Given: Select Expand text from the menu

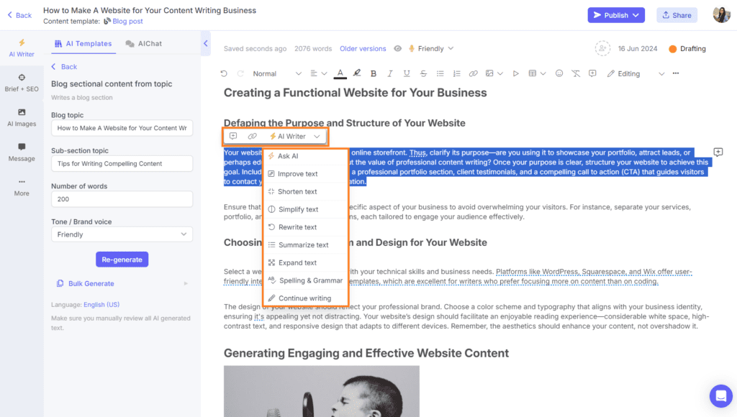Looking at the screenshot, I should (x=305, y=263).
